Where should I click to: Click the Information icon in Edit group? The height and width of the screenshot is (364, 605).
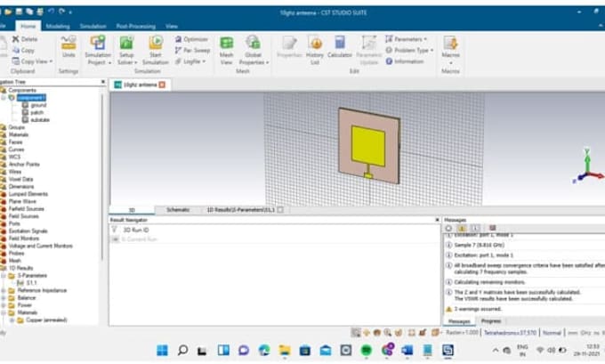coord(389,61)
